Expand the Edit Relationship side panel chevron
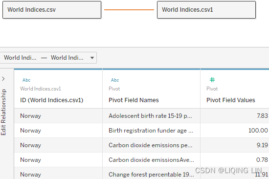269x179 pixels. click(3, 79)
